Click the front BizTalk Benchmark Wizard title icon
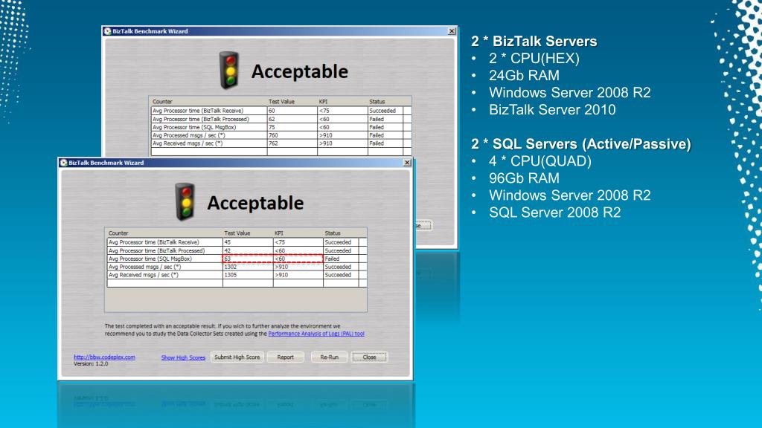 [63, 163]
